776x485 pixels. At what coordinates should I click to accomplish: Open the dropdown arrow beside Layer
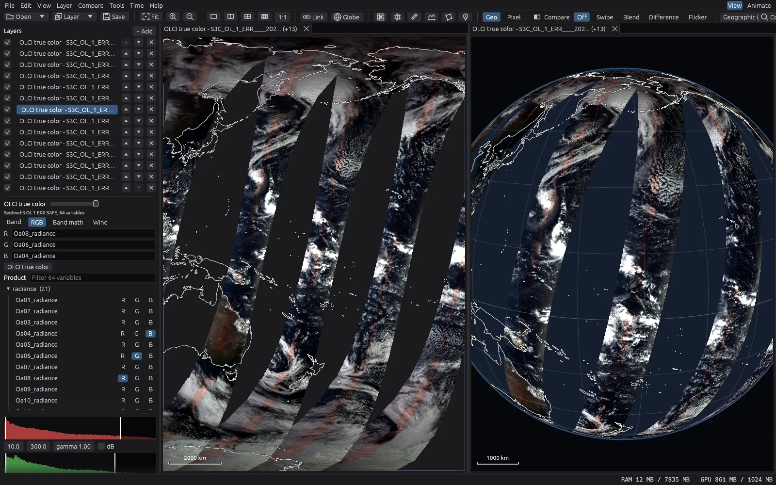click(x=90, y=17)
